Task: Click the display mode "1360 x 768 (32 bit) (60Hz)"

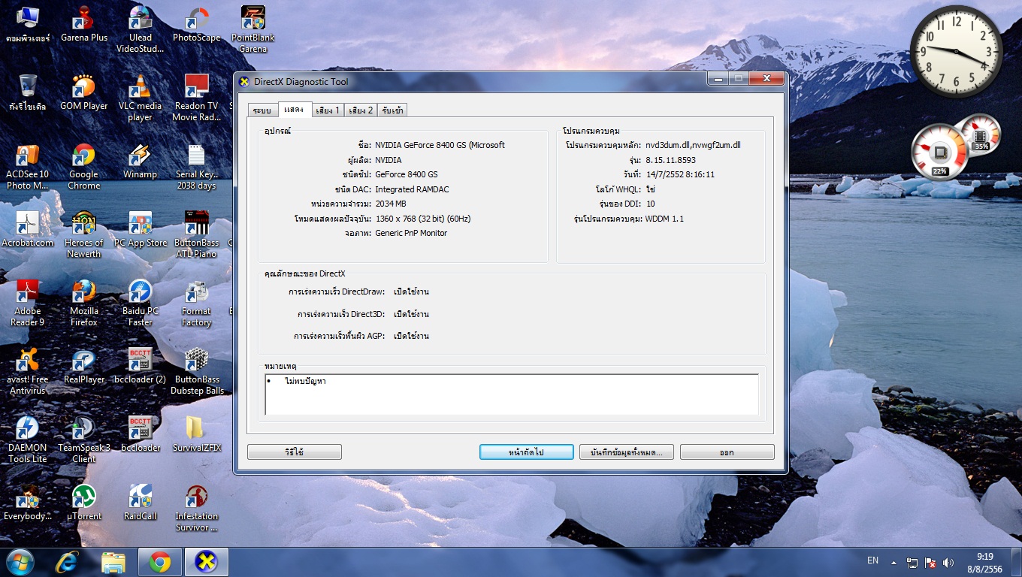Action: click(422, 219)
